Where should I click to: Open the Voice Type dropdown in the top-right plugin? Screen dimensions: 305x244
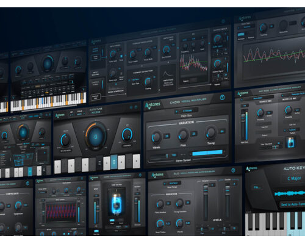(246, 27)
